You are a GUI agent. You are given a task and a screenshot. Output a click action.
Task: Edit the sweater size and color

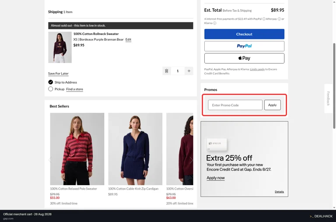click(x=128, y=39)
